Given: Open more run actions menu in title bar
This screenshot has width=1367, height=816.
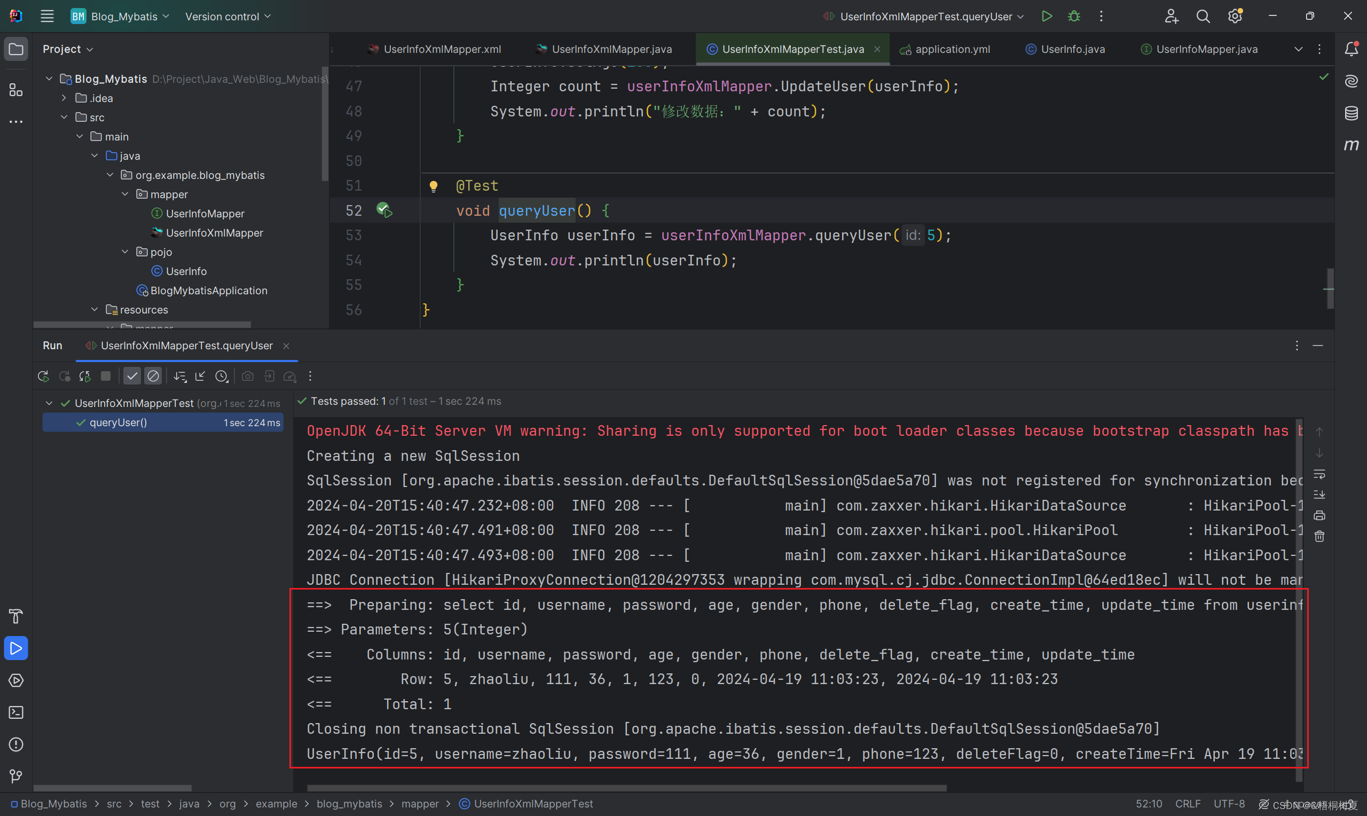Looking at the screenshot, I should pos(1101,16).
